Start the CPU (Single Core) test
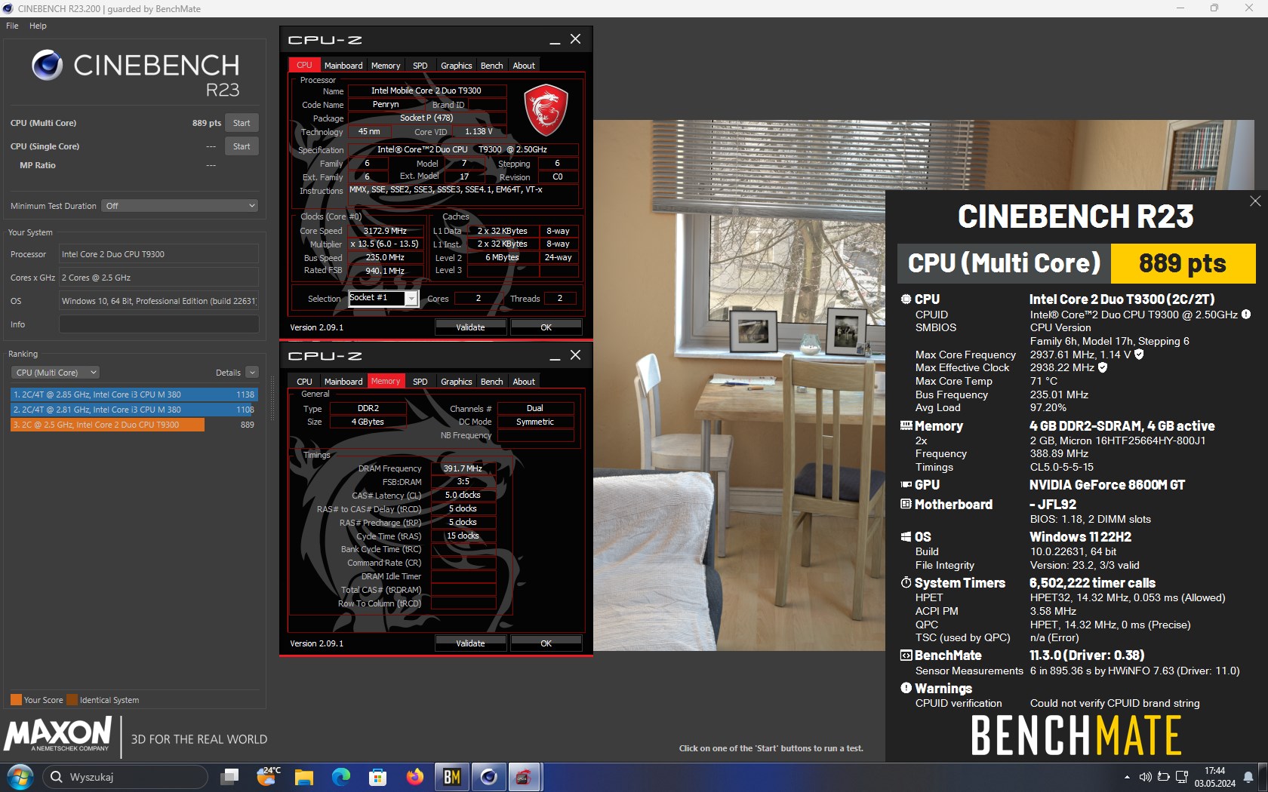Viewport: 1268px width, 792px height. pyautogui.click(x=242, y=146)
